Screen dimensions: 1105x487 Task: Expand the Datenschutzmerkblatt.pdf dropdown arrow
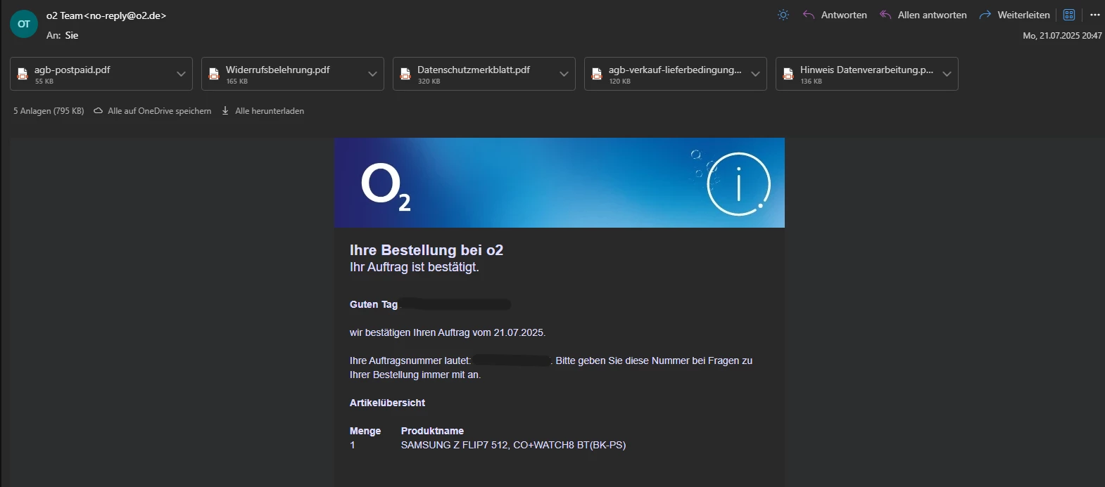pyautogui.click(x=564, y=74)
